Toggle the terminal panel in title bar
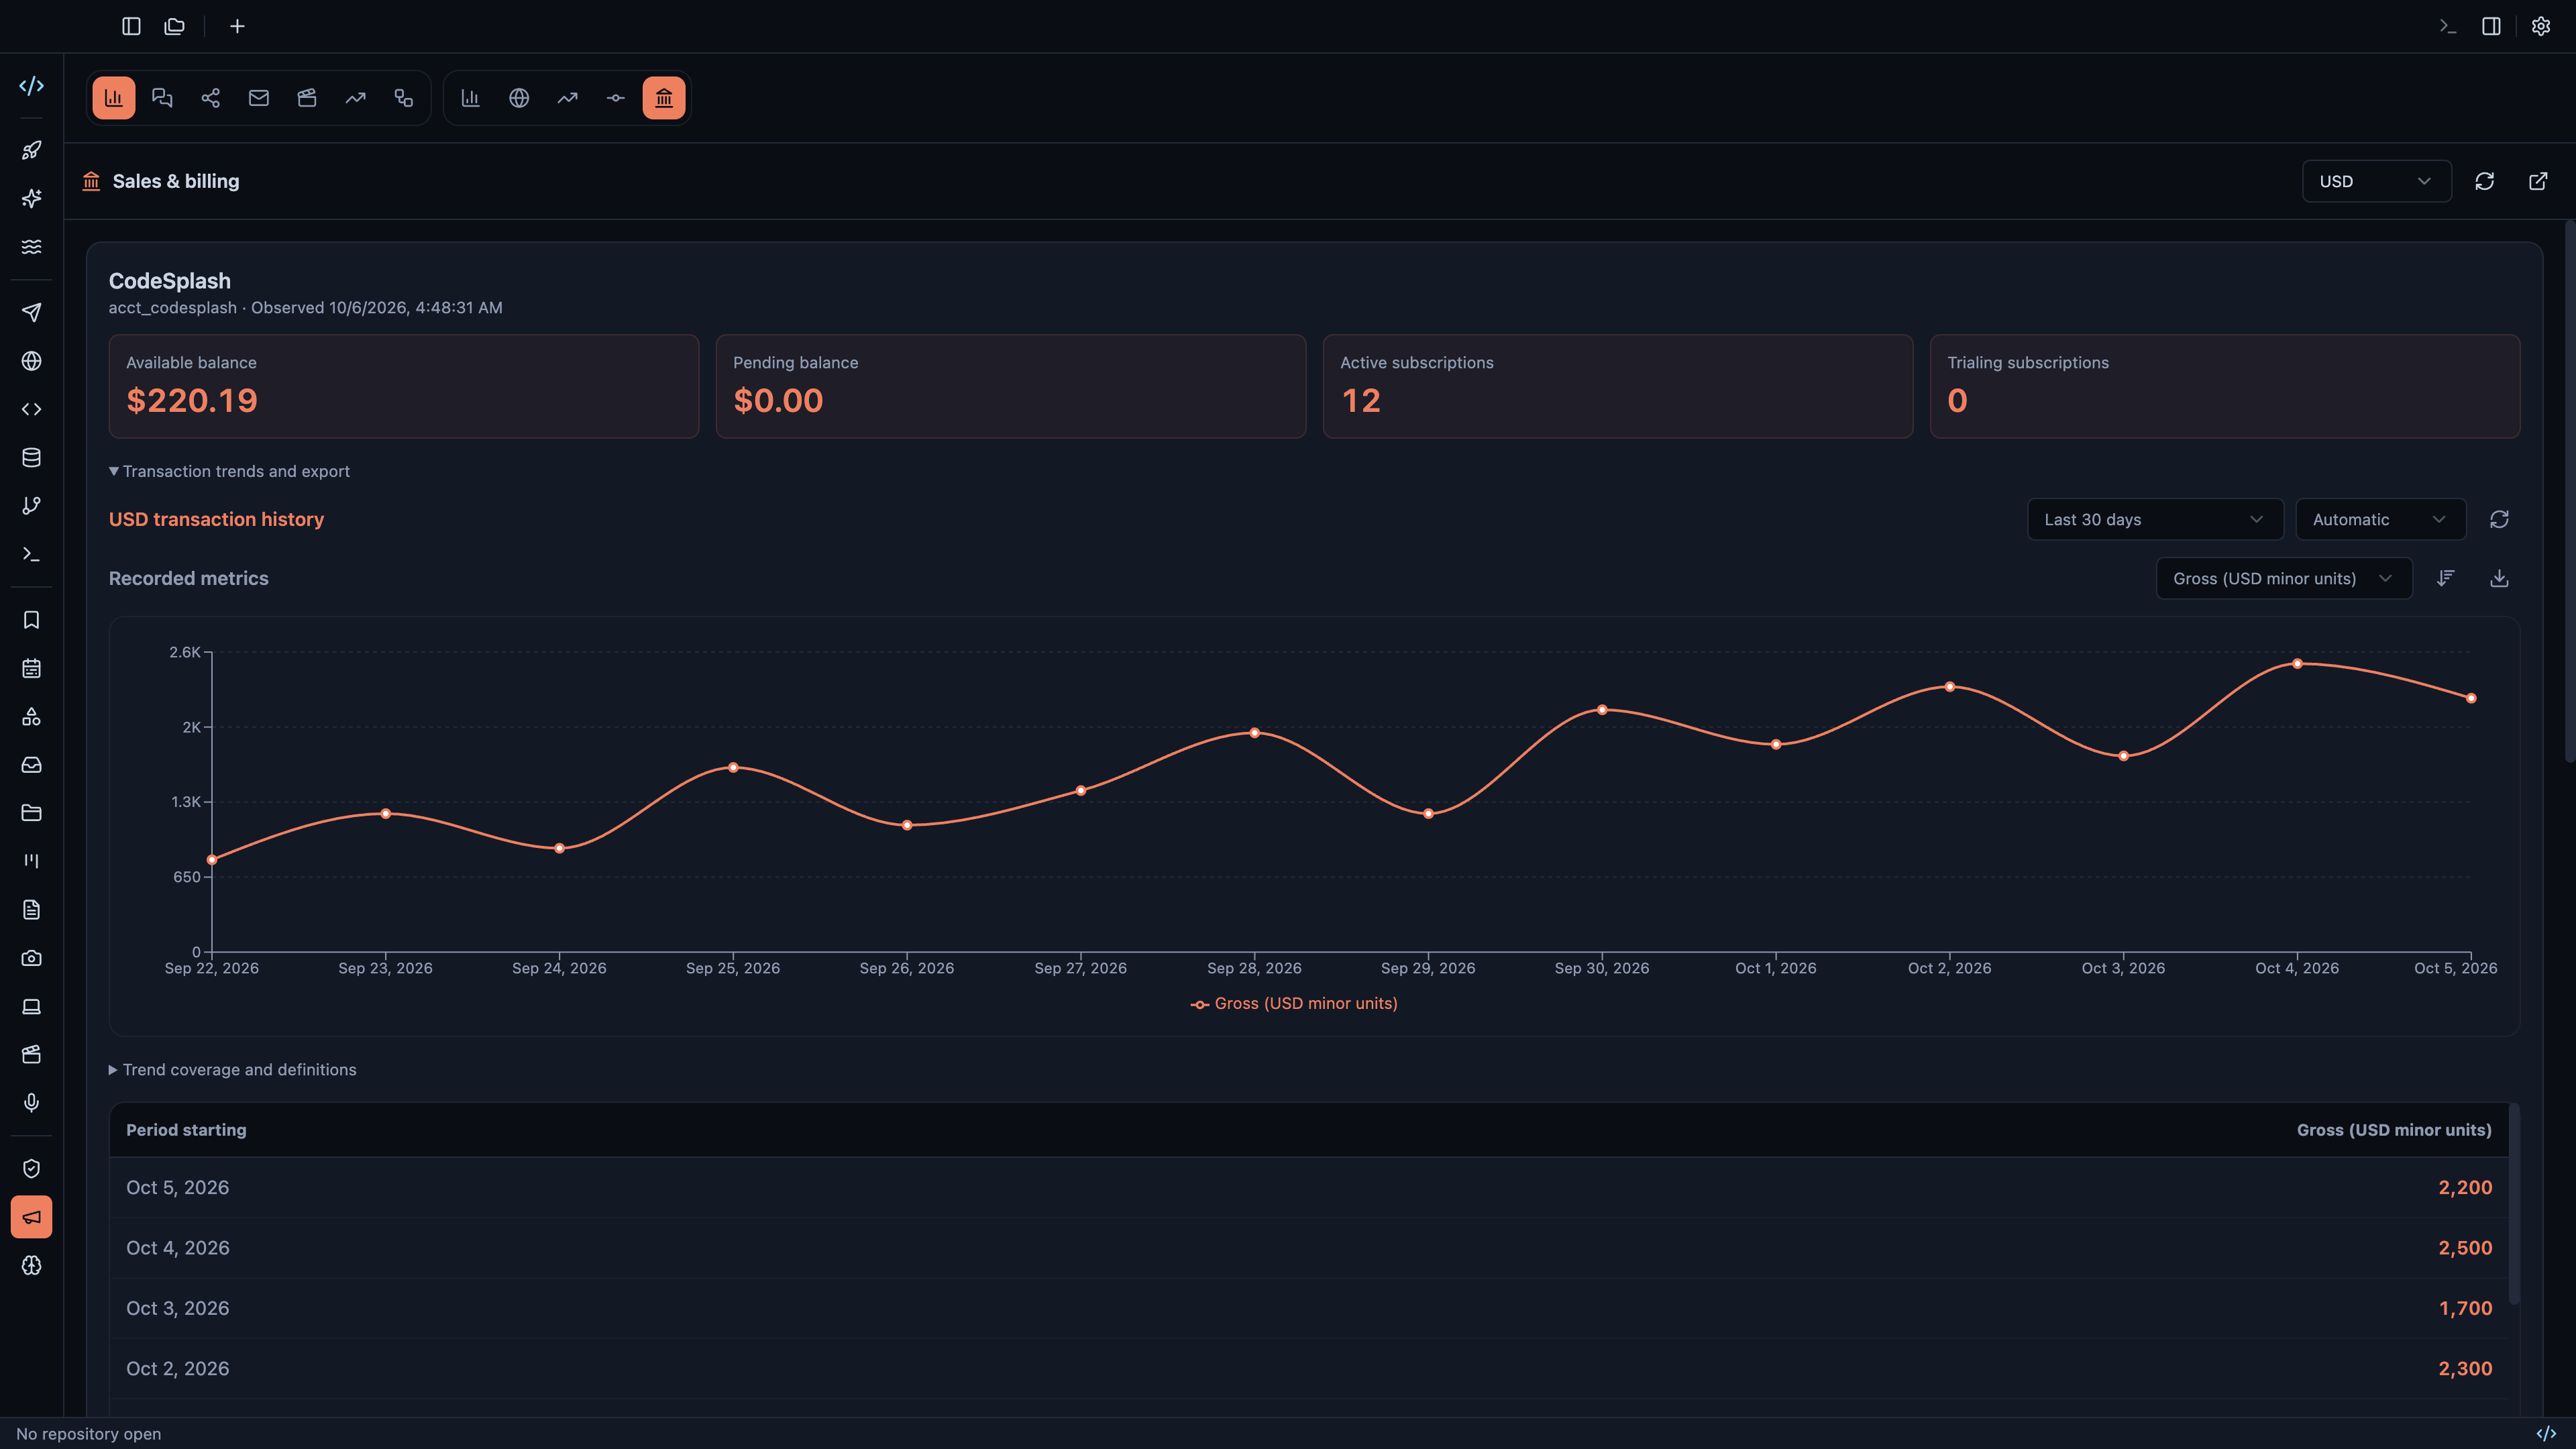This screenshot has width=2576, height=1449. 2448,26
